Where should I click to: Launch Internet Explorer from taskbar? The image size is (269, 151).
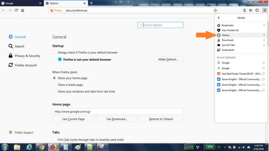(x=29, y=147)
